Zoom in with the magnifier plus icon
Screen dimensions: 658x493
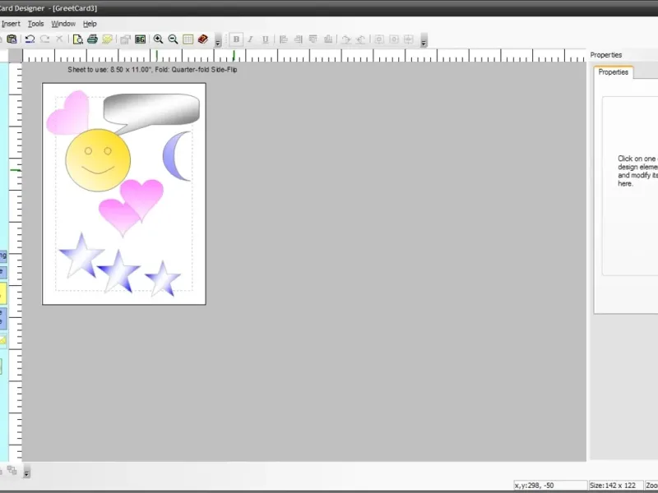click(x=158, y=39)
